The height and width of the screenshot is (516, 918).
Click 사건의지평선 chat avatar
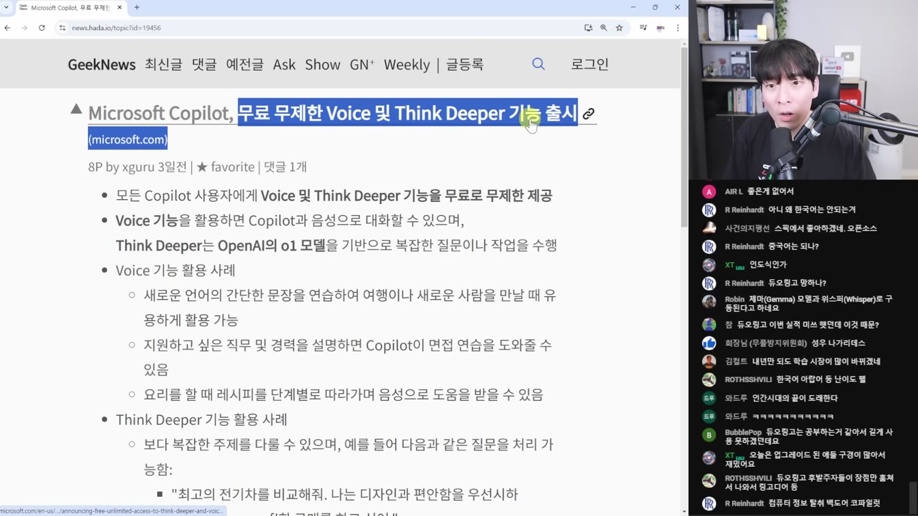point(709,228)
